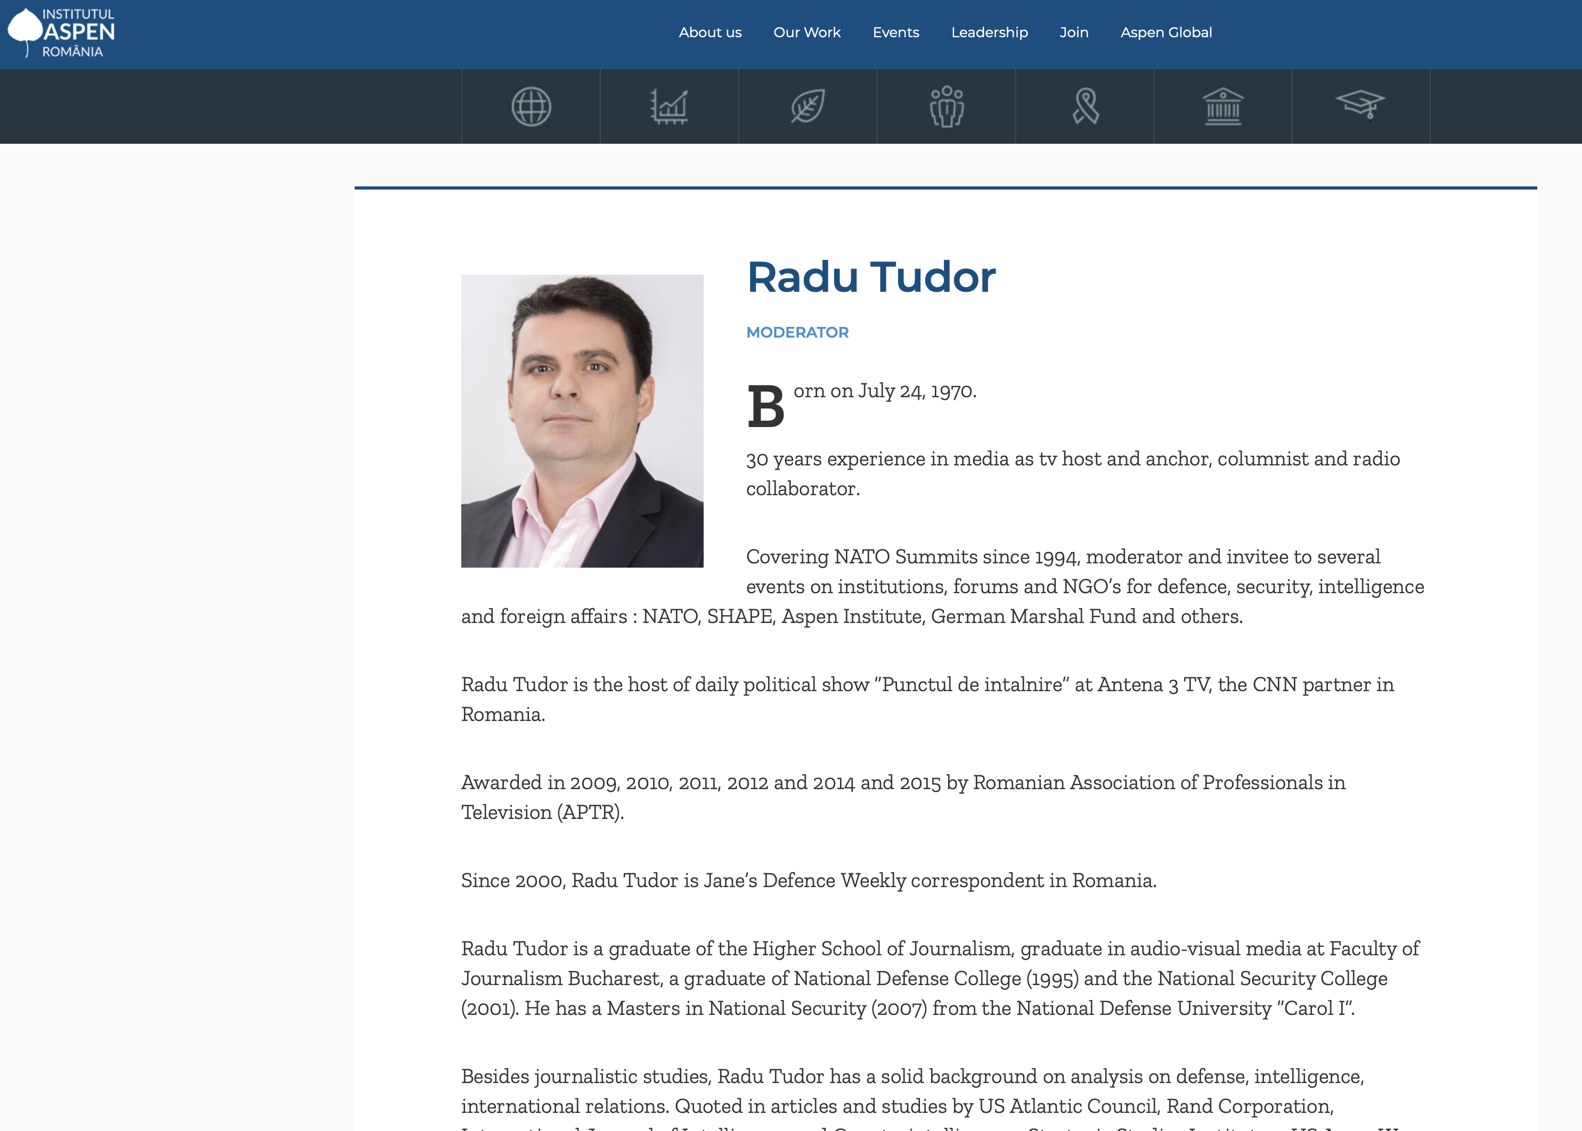Go to the Events menu item
This screenshot has width=1582, height=1131.
[895, 32]
